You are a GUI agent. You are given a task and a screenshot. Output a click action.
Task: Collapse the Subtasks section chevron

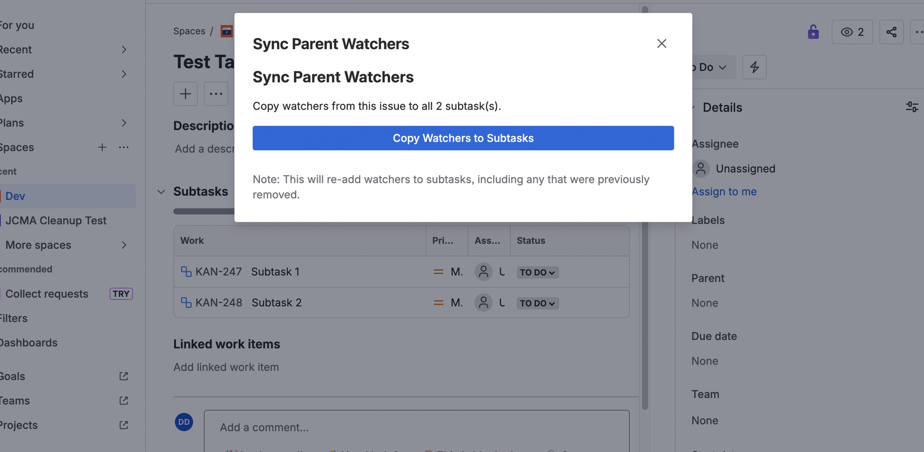coord(161,192)
